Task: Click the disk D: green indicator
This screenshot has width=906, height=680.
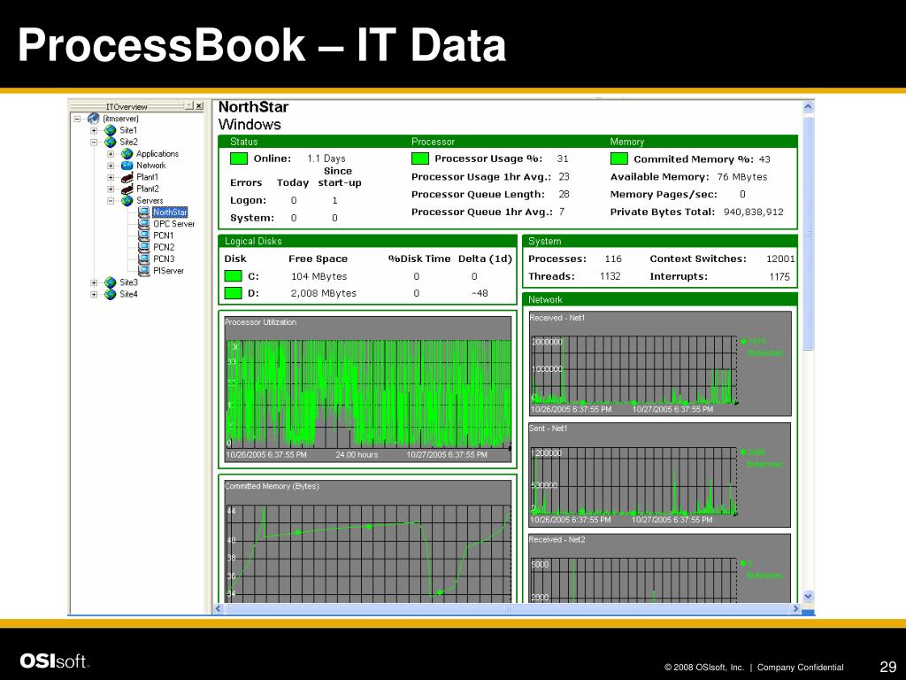Action: click(x=233, y=292)
